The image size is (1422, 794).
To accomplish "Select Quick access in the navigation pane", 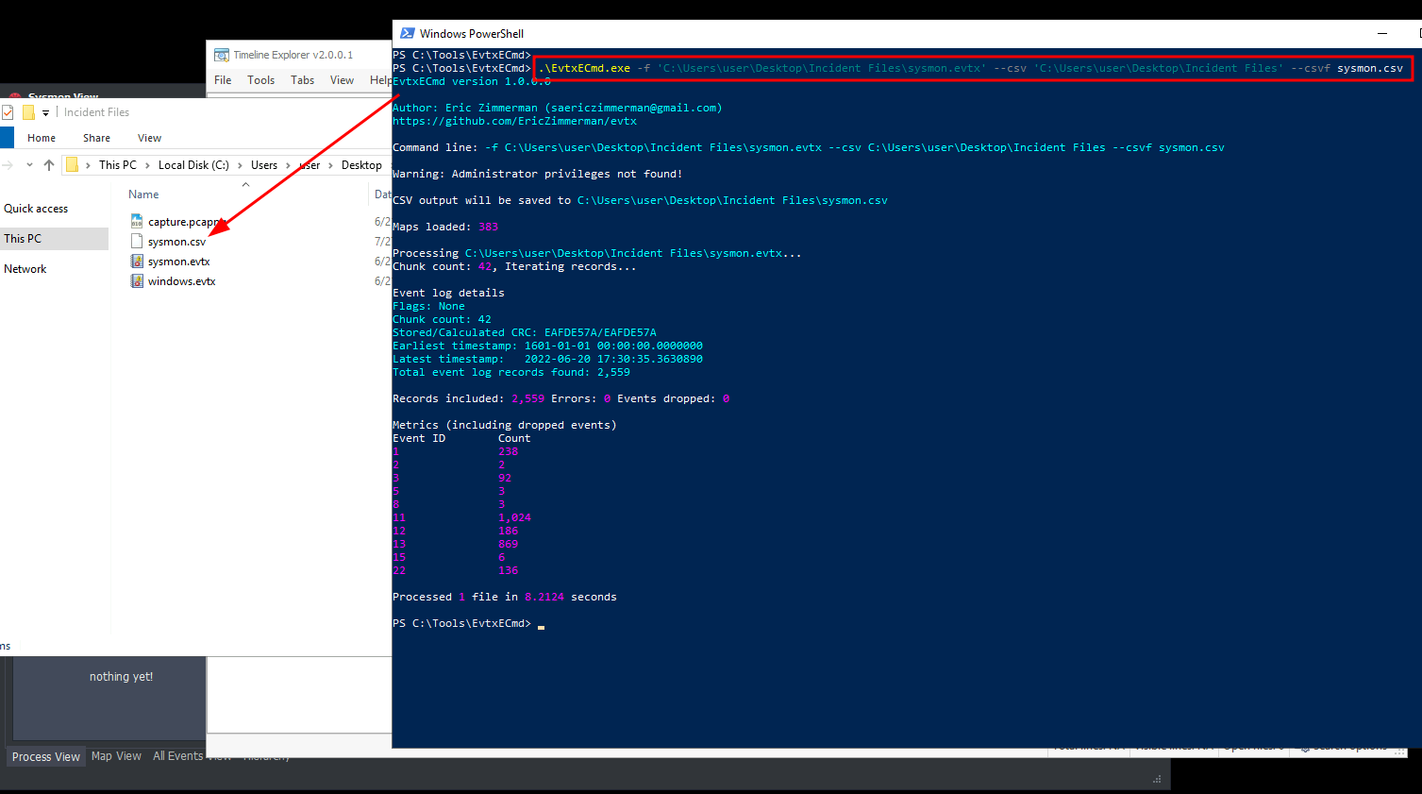I will [x=36, y=209].
